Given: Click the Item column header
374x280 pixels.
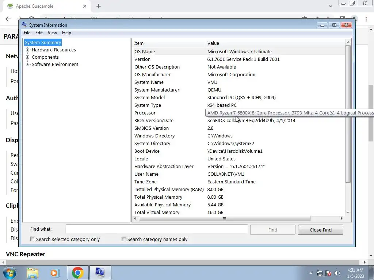Looking at the screenshot, I should [168, 43].
